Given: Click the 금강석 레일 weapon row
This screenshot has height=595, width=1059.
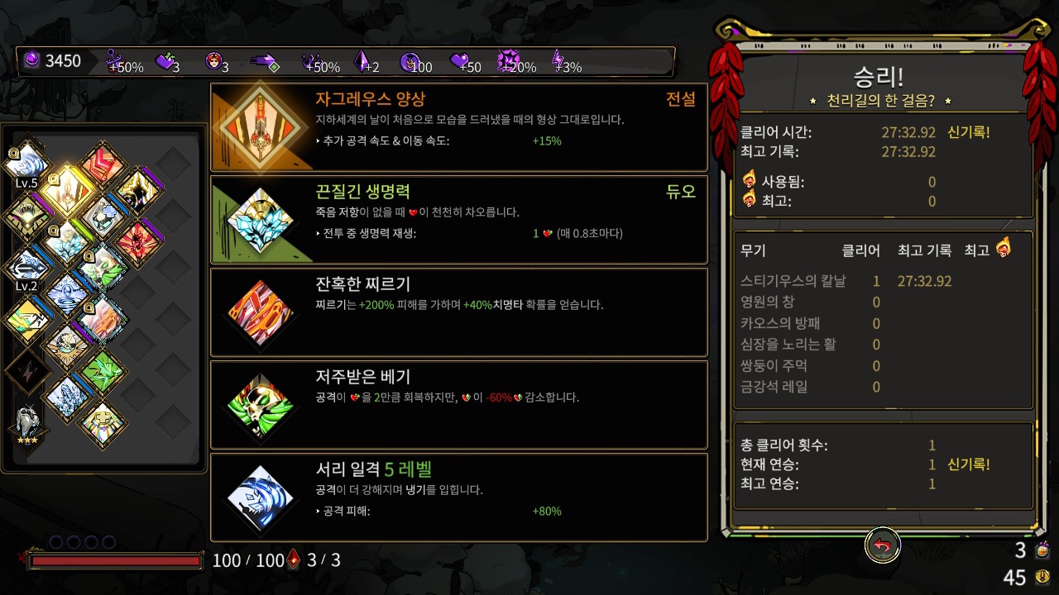Looking at the screenshot, I should [883, 386].
